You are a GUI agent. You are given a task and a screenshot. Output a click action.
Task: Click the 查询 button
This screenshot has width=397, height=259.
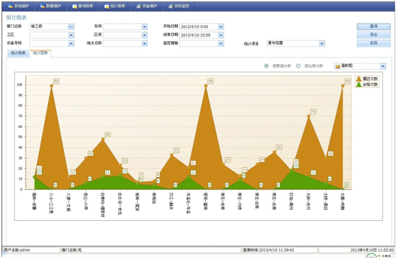pos(374,26)
